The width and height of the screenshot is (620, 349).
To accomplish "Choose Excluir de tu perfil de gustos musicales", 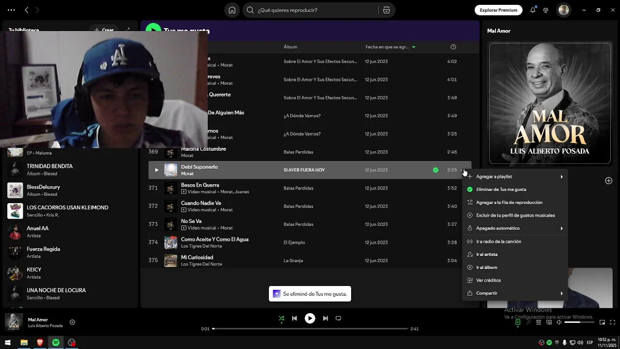I will click(515, 215).
